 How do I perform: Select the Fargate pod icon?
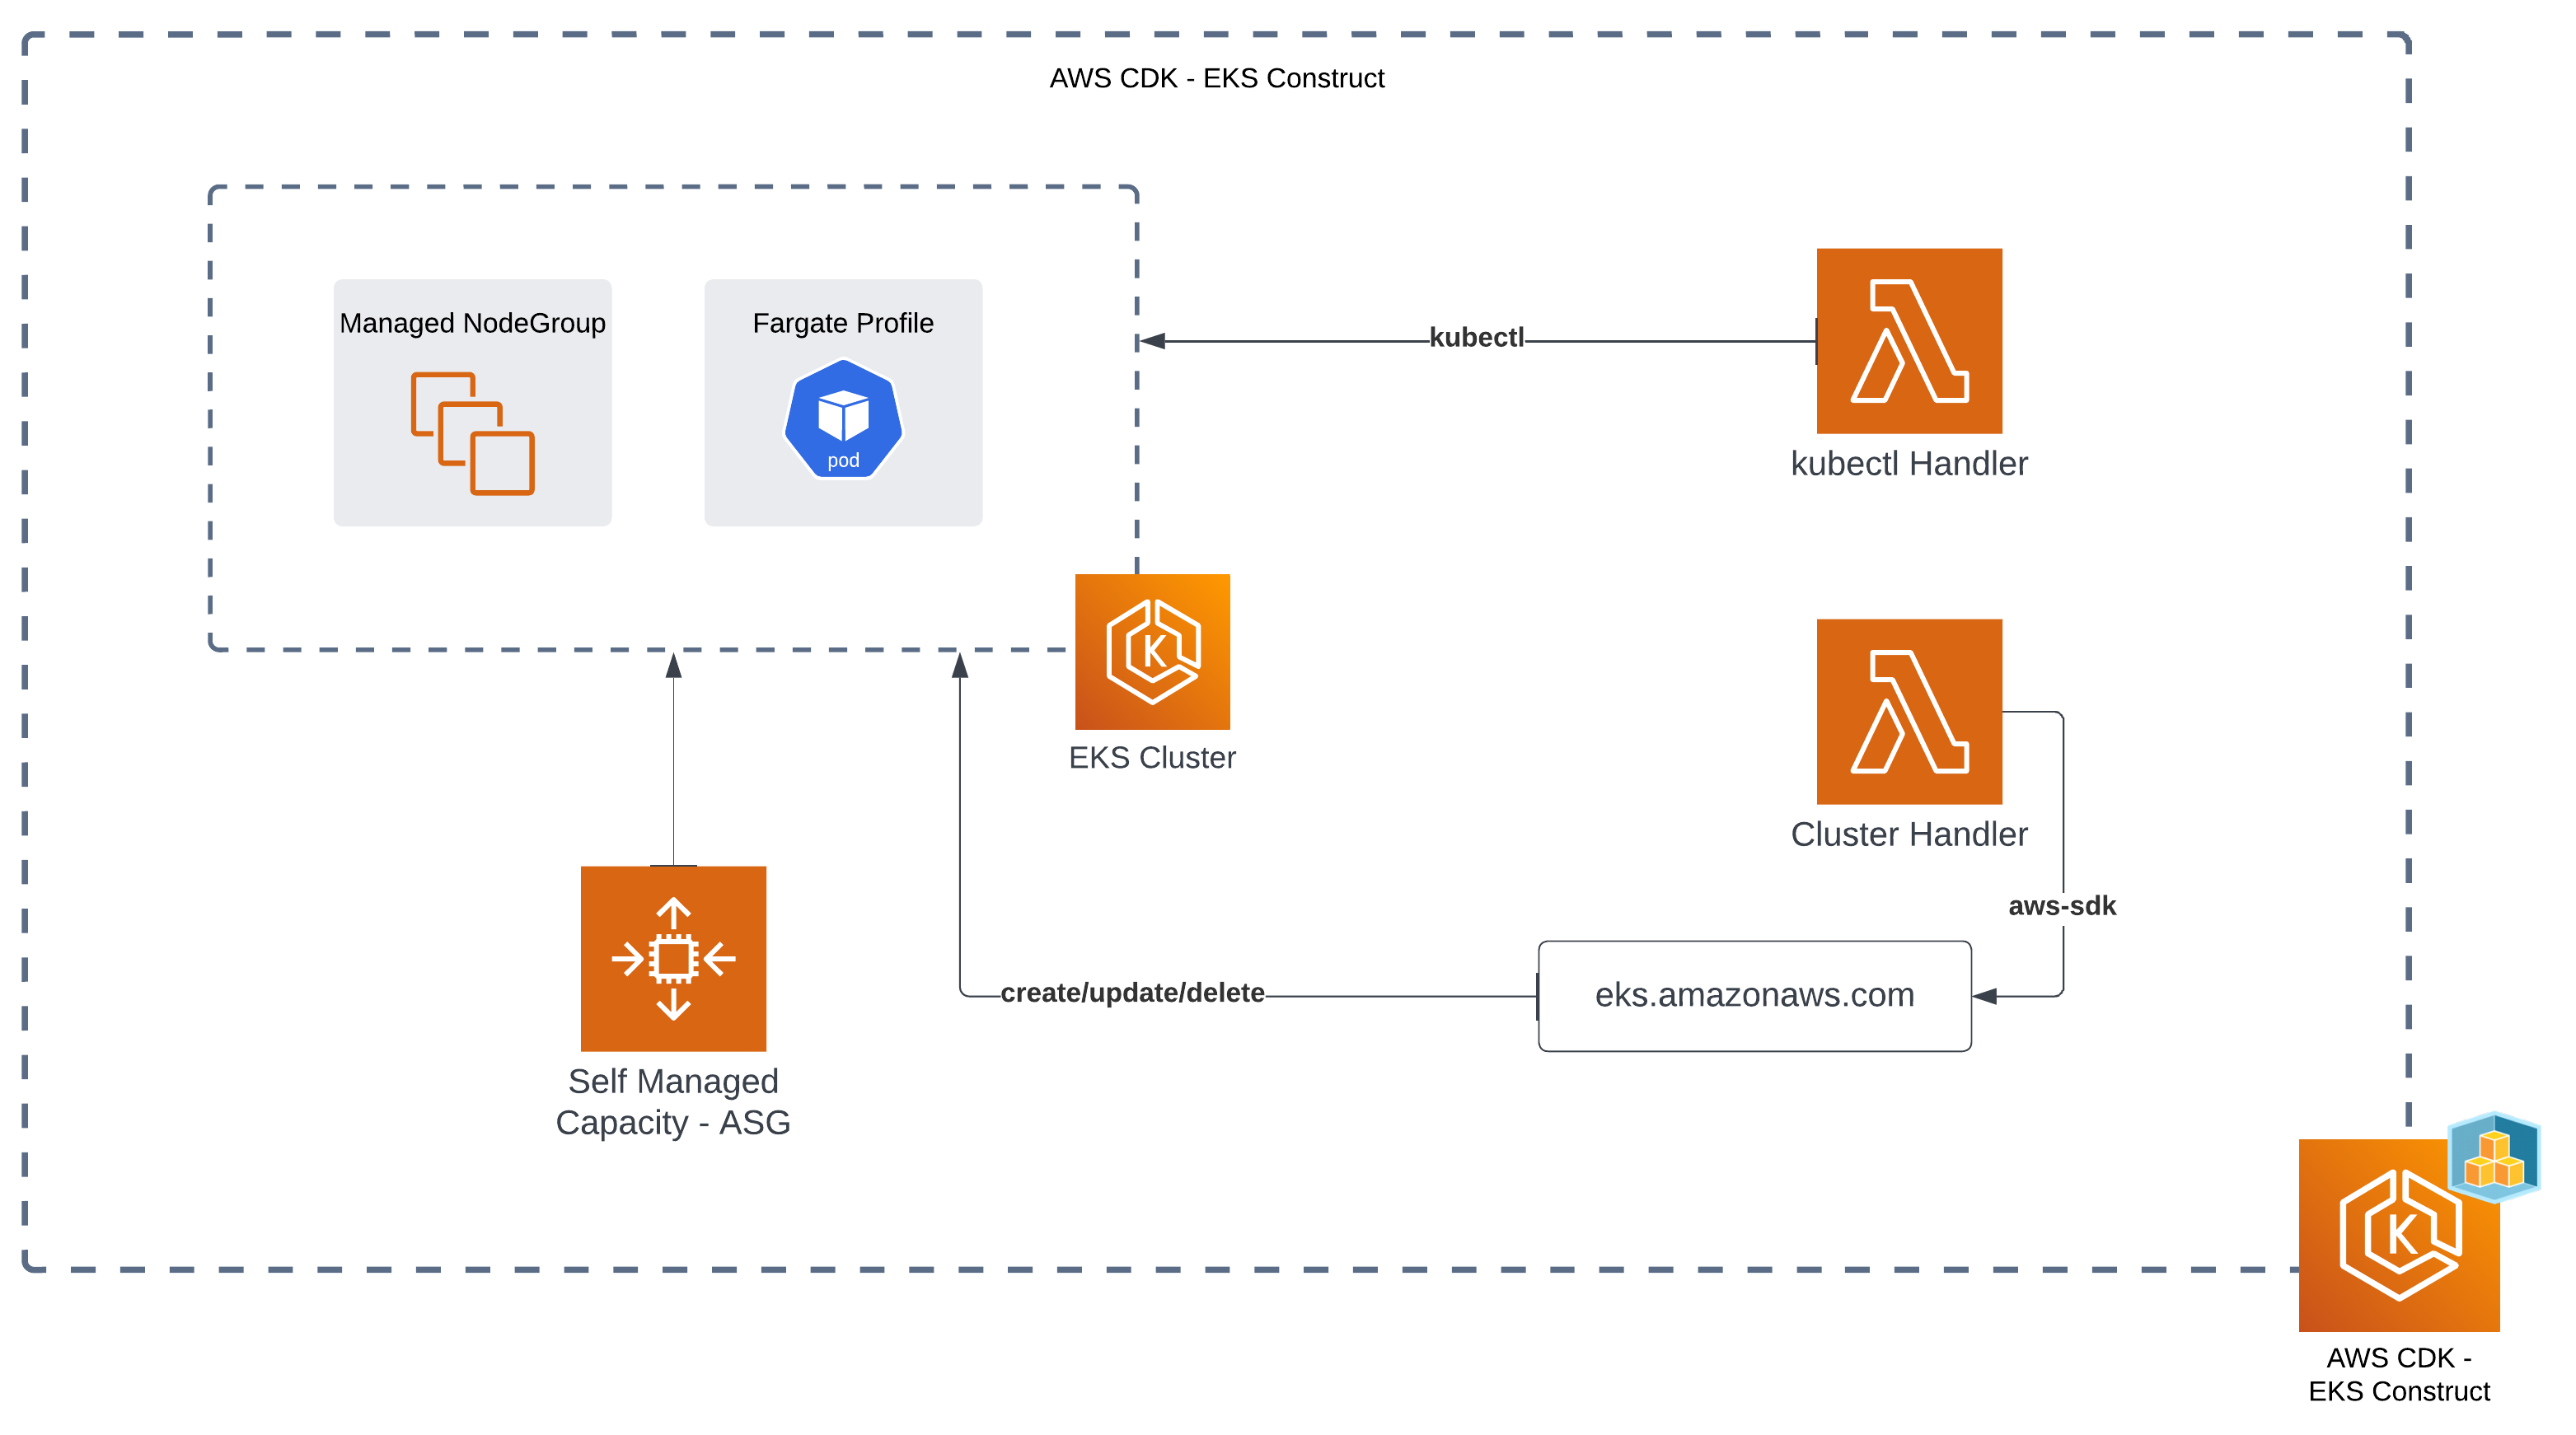click(x=843, y=418)
